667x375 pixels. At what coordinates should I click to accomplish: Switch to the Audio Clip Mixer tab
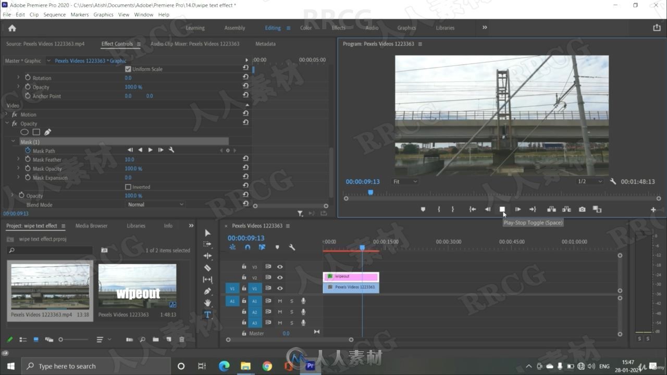[195, 44]
